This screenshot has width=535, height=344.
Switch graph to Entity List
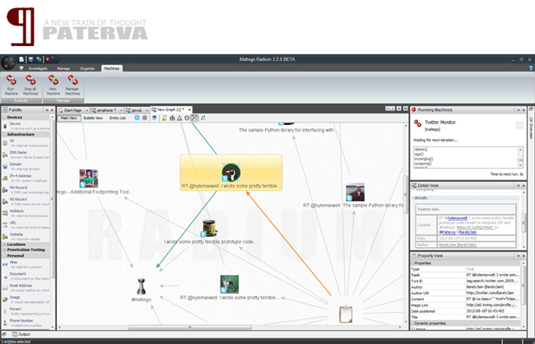118,118
